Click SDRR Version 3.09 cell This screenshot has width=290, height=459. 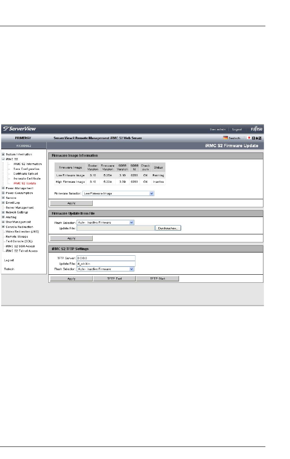tap(122, 182)
